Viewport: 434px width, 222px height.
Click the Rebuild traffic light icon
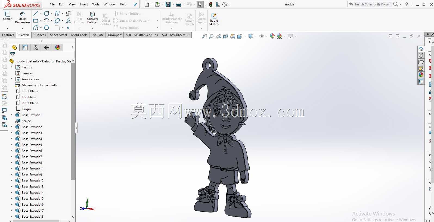pos(211,4)
